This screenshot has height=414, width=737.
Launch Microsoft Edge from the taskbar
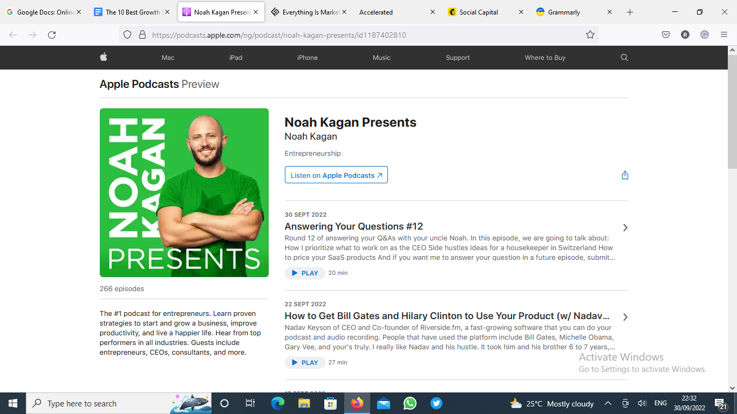(278, 403)
